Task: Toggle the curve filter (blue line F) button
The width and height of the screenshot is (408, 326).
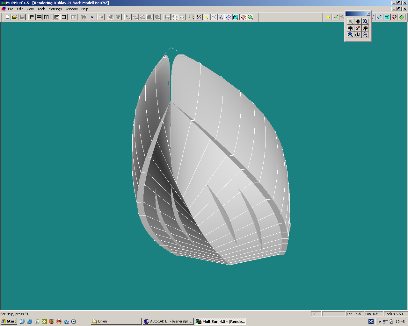Action: [214, 17]
